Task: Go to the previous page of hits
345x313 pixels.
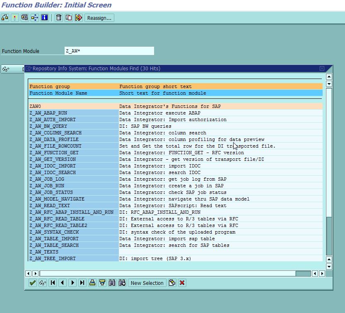Action: point(63,283)
